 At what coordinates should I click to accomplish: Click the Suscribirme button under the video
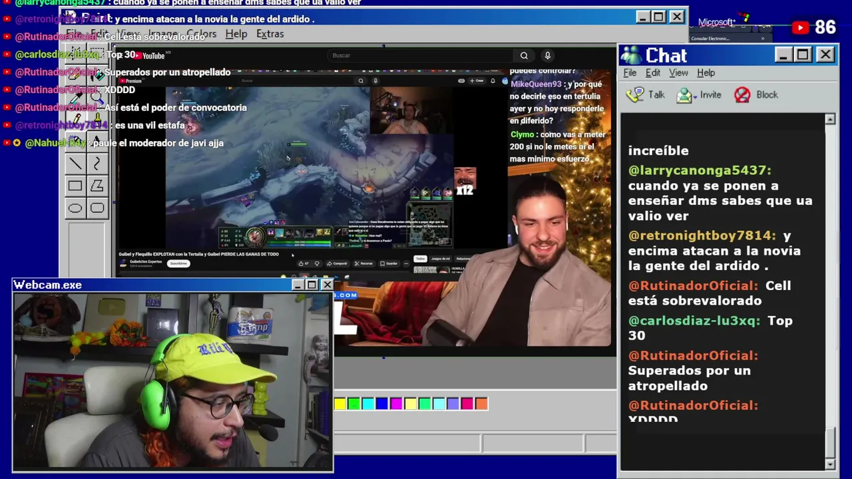click(x=178, y=263)
